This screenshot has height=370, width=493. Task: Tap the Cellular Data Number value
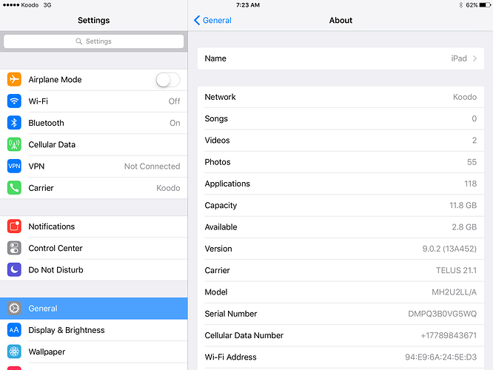click(449, 336)
